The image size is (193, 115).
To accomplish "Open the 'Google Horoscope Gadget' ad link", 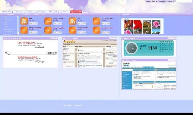I will [x=27, y=57].
